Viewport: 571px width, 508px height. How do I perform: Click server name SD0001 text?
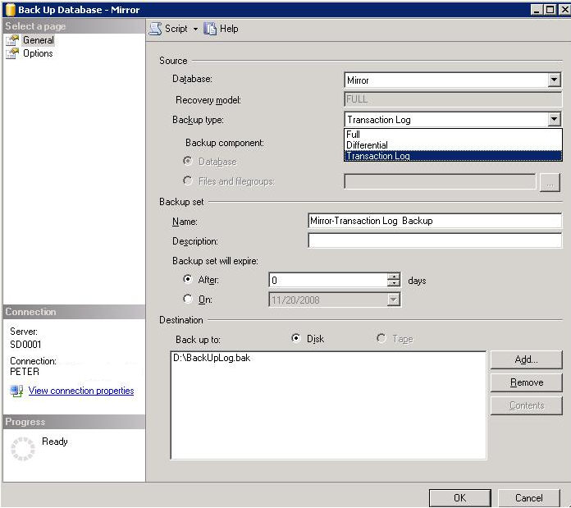pyautogui.click(x=25, y=345)
